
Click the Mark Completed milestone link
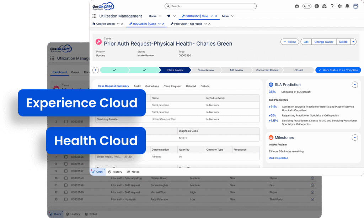click(x=278, y=158)
